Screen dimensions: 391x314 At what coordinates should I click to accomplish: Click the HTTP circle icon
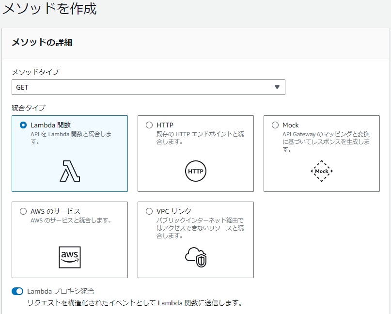click(x=195, y=171)
